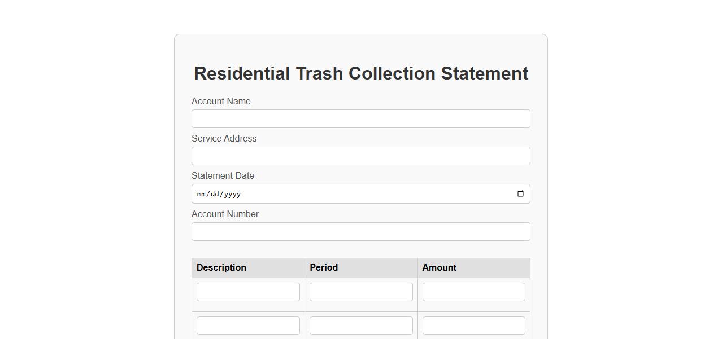Select the Account Number input field

(360, 232)
